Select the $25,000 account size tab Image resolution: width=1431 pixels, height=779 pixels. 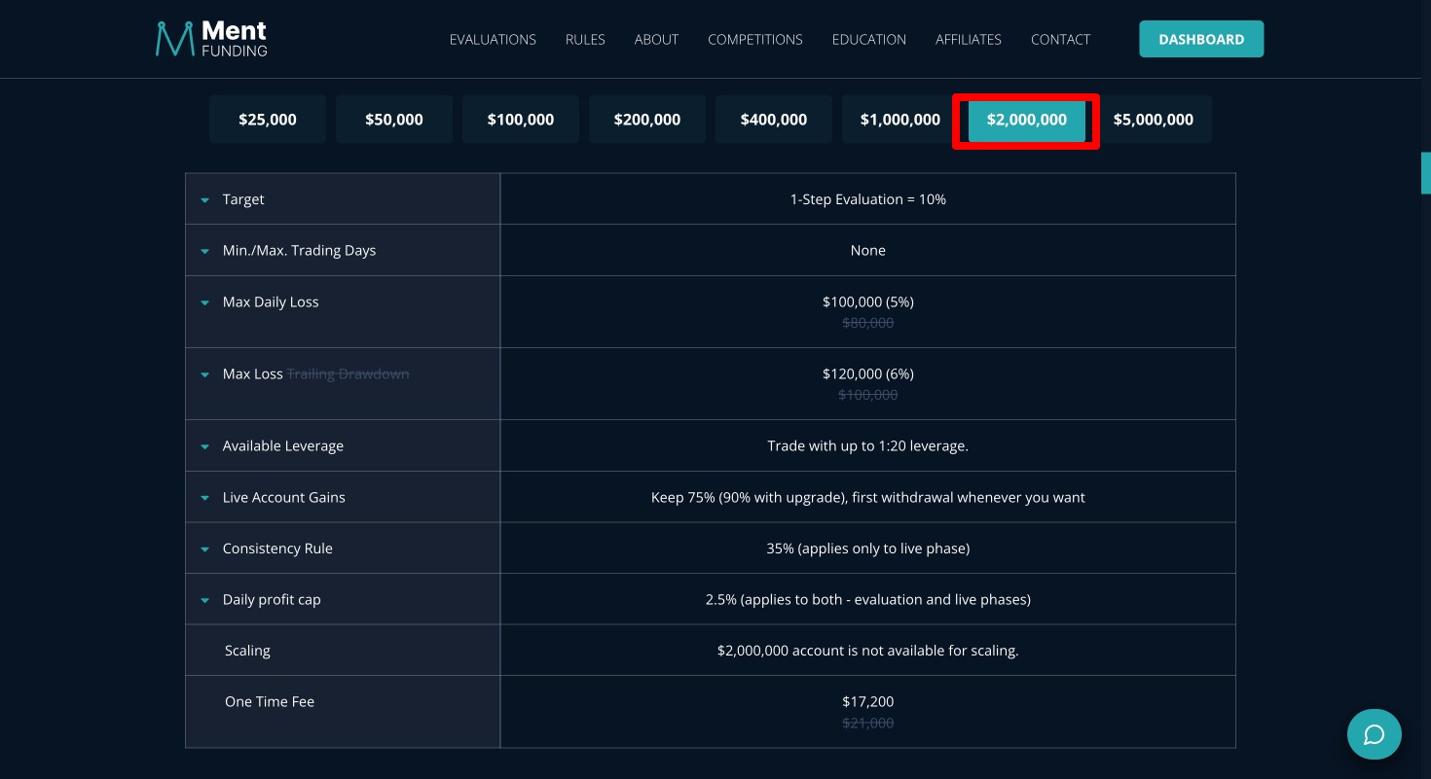click(268, 120)
